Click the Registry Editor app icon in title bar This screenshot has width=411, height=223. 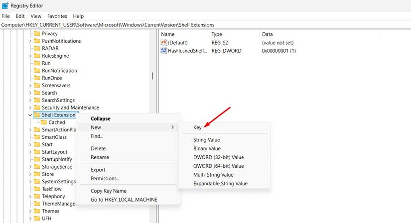click(x=5, y=5)
